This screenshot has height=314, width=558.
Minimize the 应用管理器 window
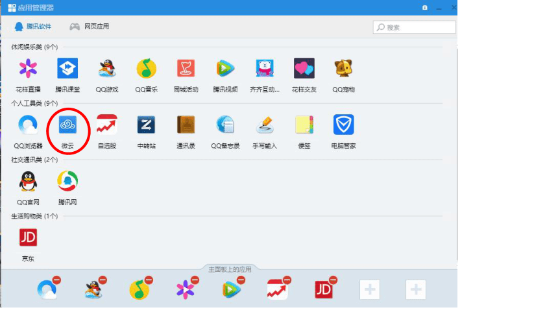click(439, 8)
